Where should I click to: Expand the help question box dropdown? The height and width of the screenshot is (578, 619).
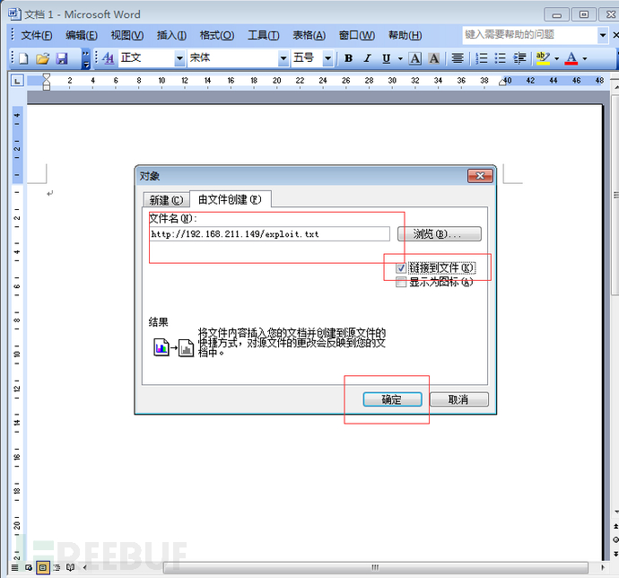pos(603,35)
